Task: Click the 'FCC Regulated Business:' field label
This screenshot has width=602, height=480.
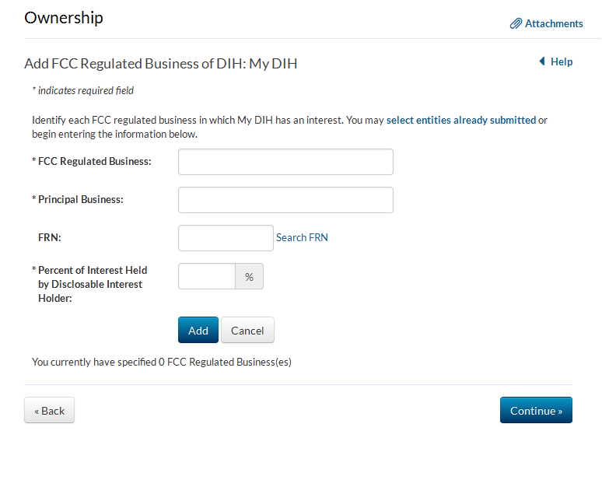Action: pyautogui.click(x=94, y=162)
